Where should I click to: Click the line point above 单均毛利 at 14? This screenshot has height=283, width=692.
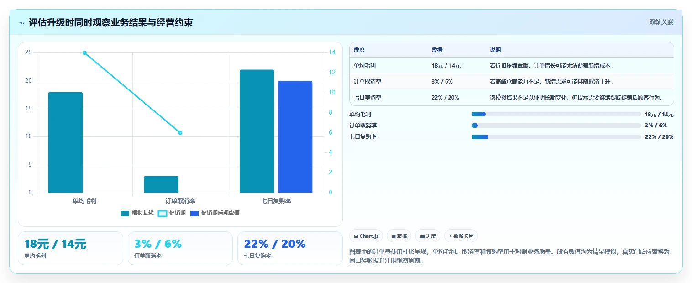tap(84, 52)
